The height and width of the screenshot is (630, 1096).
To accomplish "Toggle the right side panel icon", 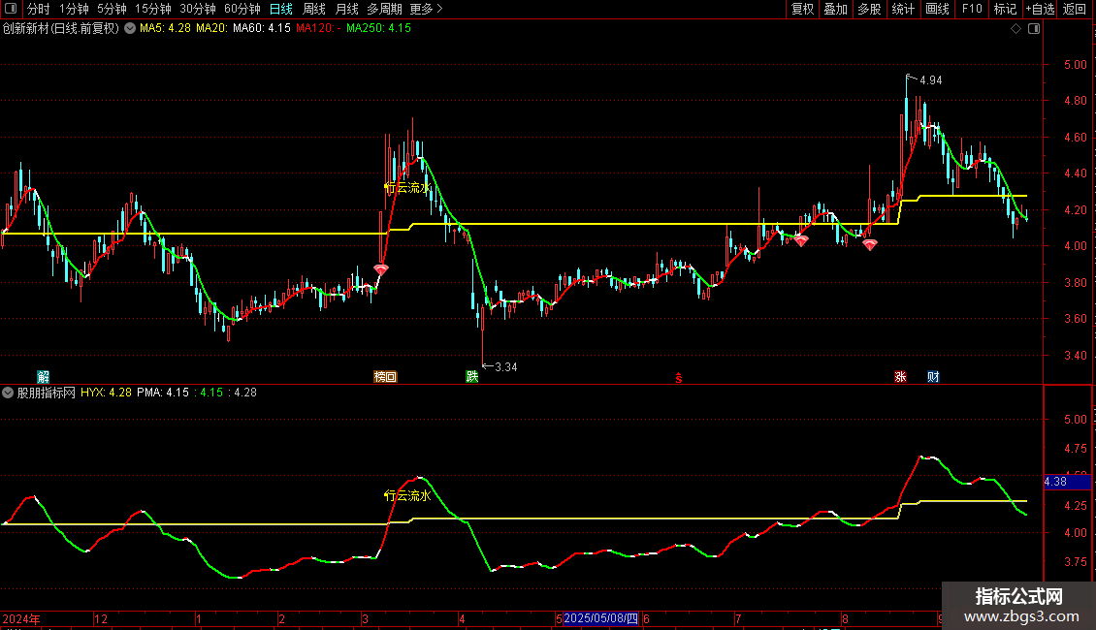I will pyautogui.click(x=1034, y=29).
